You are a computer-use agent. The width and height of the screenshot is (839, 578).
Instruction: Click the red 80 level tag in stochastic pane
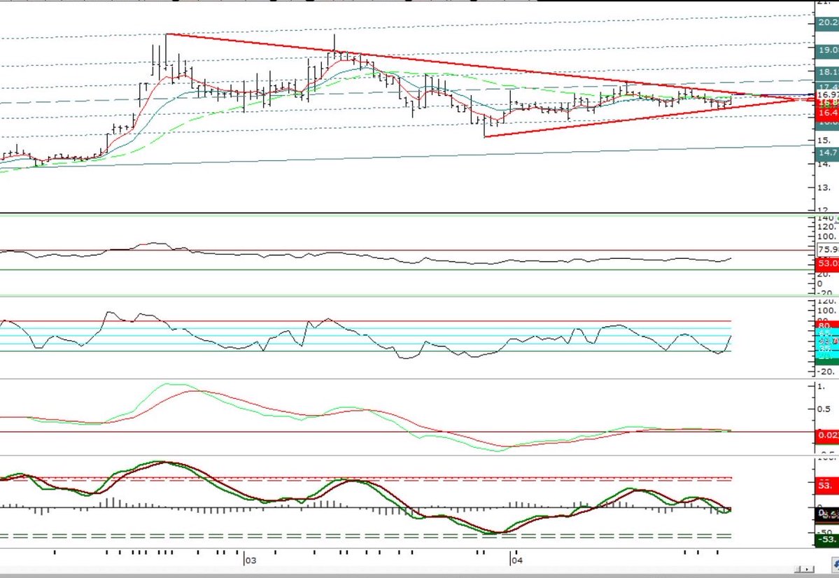[x=826, y=325]
